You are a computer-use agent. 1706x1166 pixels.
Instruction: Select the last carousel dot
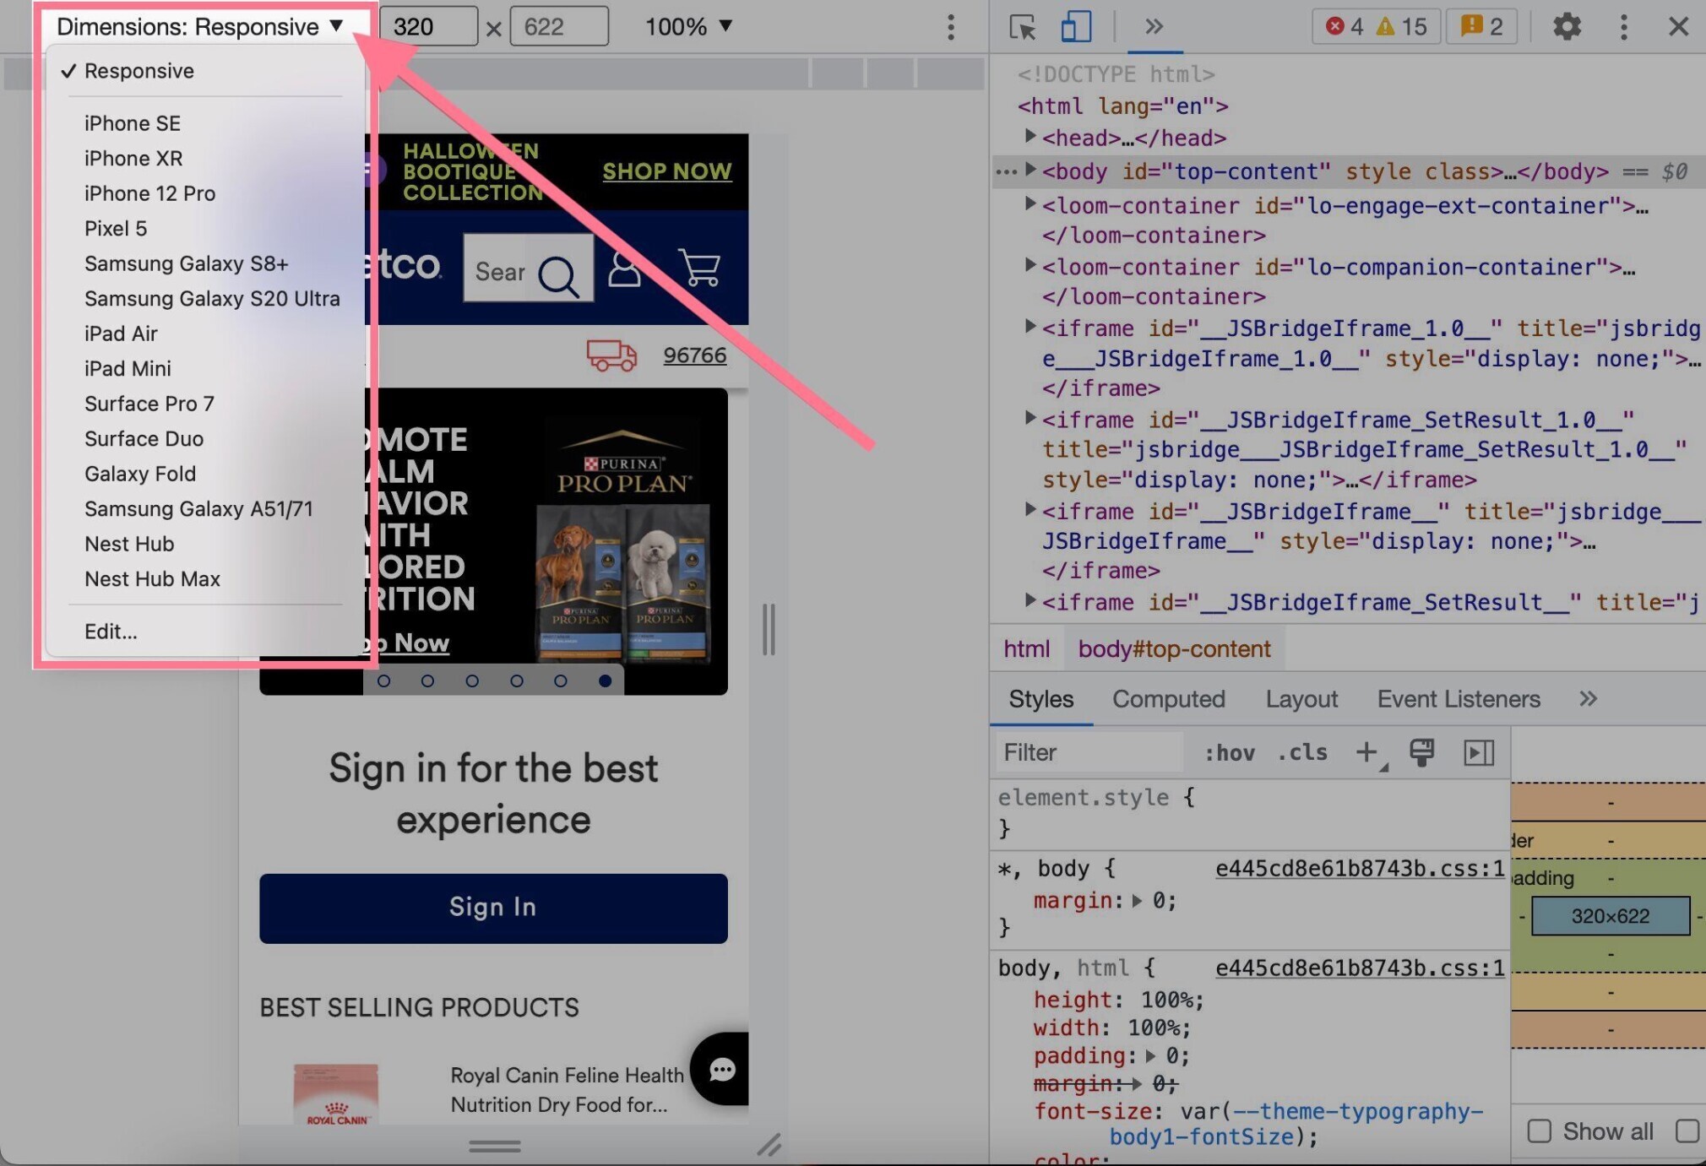605,681
